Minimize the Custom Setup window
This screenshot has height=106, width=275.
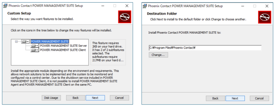point(103,6)
